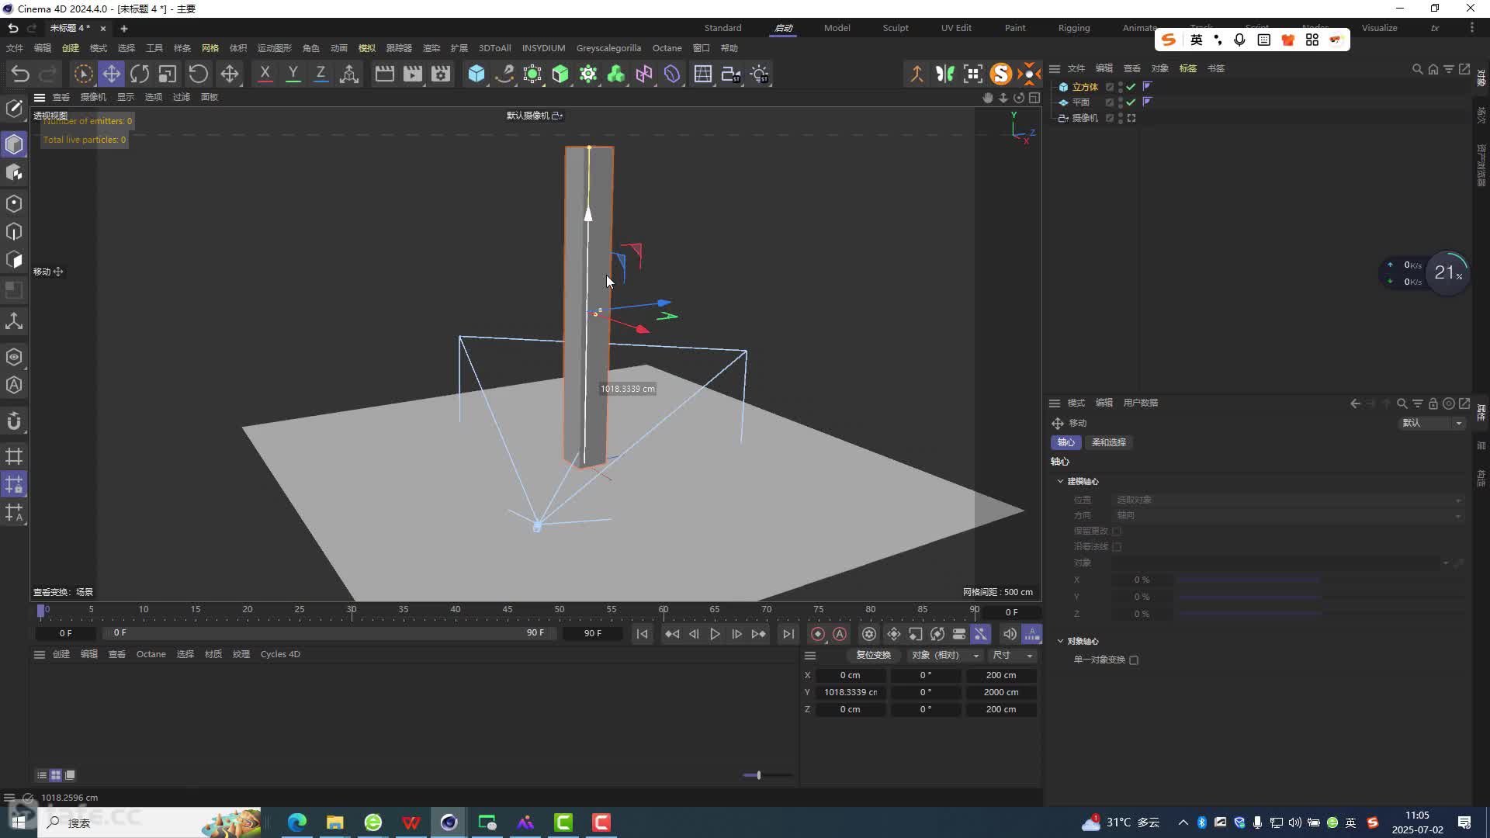
Task: Toggle 立方体 visibility dots
Action: pyautogui.click(x=1121, y=87)
